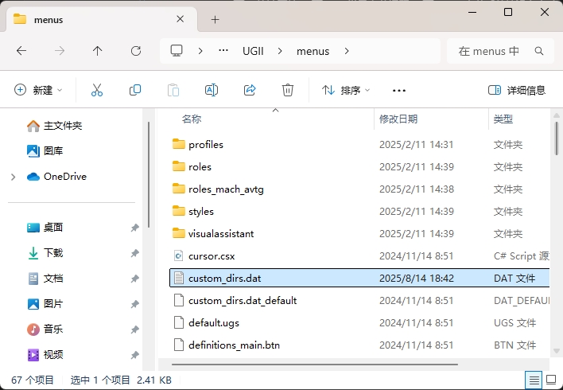Click the Cut scissors icon
Viewport: 563px width, 390px height.
97,90
